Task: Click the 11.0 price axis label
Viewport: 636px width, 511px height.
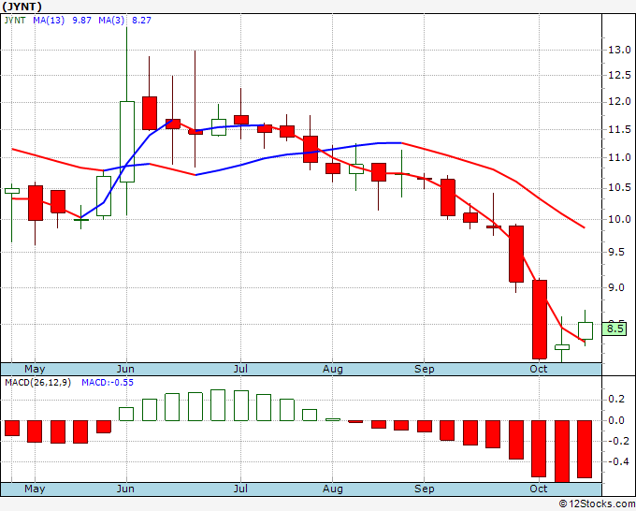Action: tap(619, 157)
